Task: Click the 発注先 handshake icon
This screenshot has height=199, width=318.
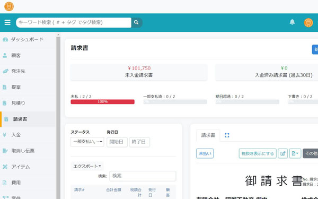Action: 5,71
